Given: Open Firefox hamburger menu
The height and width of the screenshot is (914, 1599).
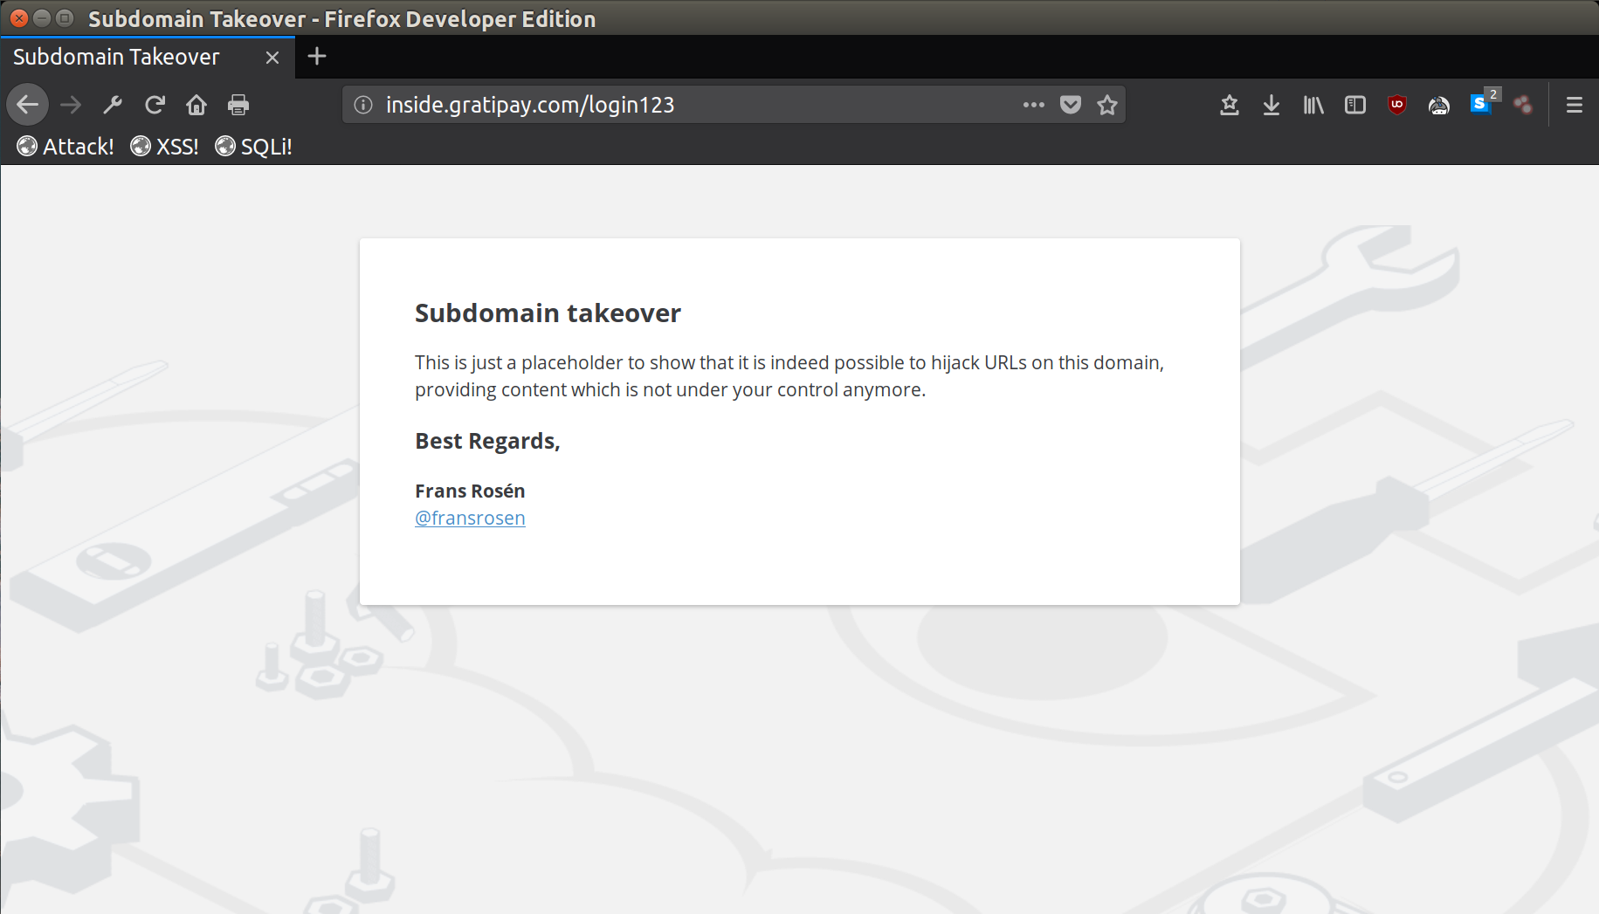Looking at the screenshot, I should tap(1575, 105).
